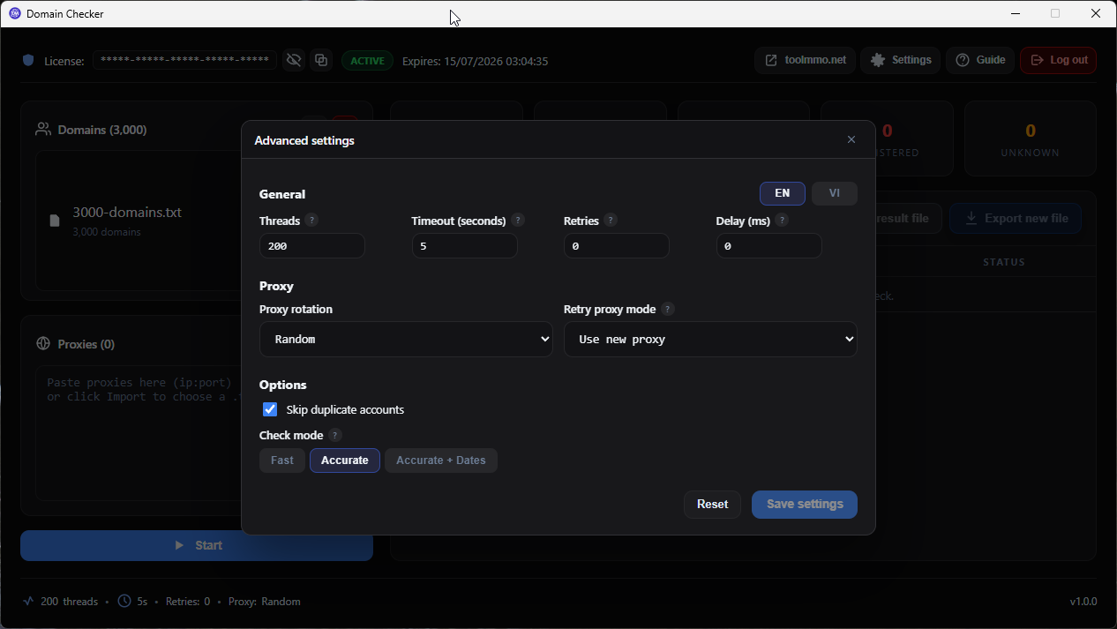Close the Domain Checker window
The height and width of the screenshot is (629, 1117).
[x=1096, y=13]
